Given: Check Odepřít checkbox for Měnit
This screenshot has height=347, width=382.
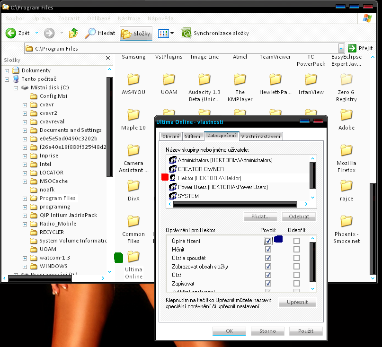Looking at the screenshot, I should 296,250.
